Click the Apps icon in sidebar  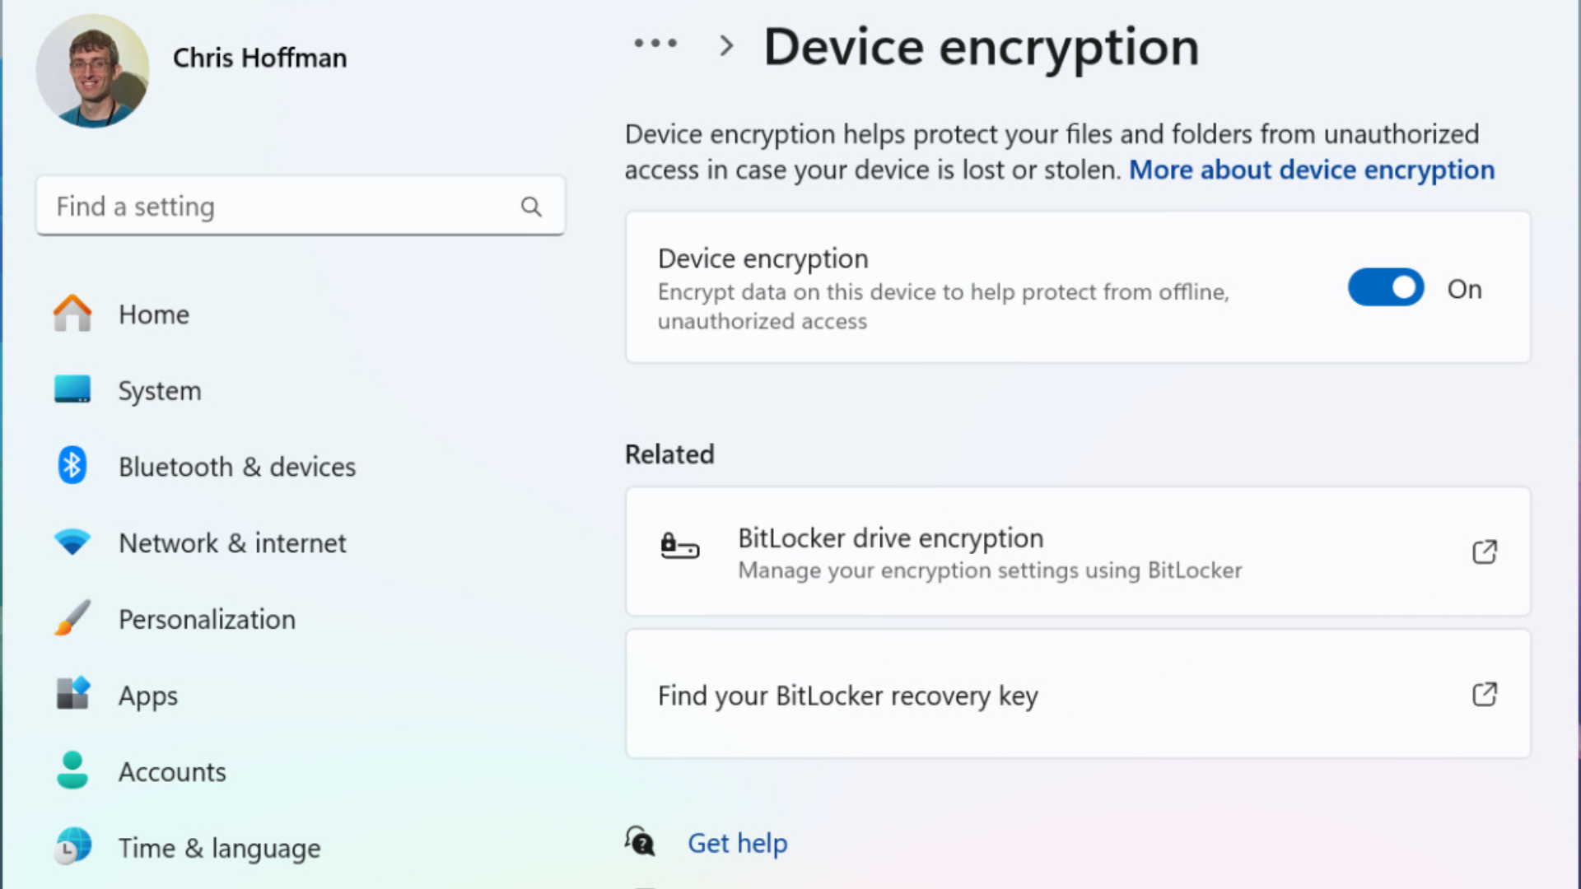[72, 694]
